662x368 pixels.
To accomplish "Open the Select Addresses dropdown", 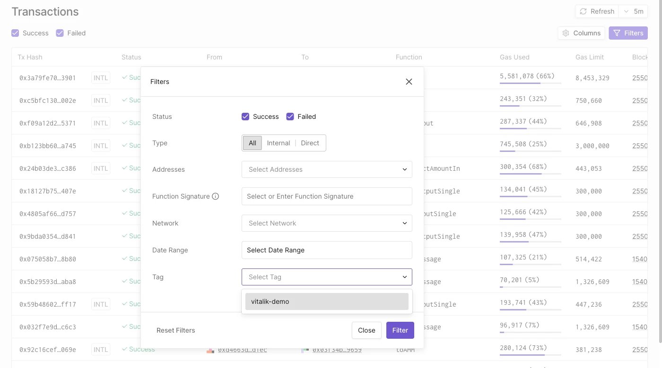I will click(327, 169).
